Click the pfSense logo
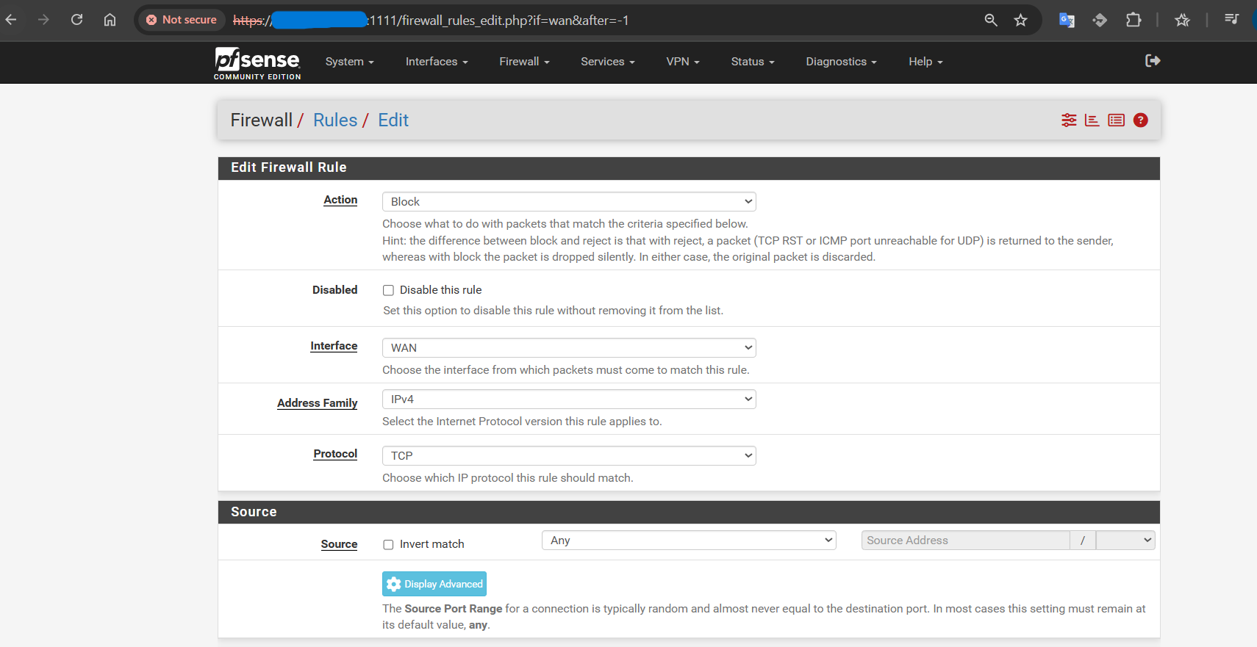1257x647 pixels. pyautogui.click(x=257, y=62)
